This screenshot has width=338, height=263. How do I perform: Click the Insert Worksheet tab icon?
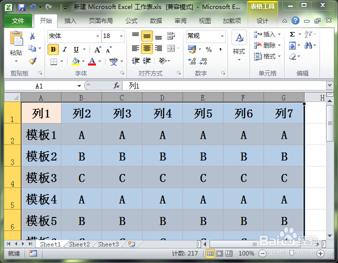[131, 244]
